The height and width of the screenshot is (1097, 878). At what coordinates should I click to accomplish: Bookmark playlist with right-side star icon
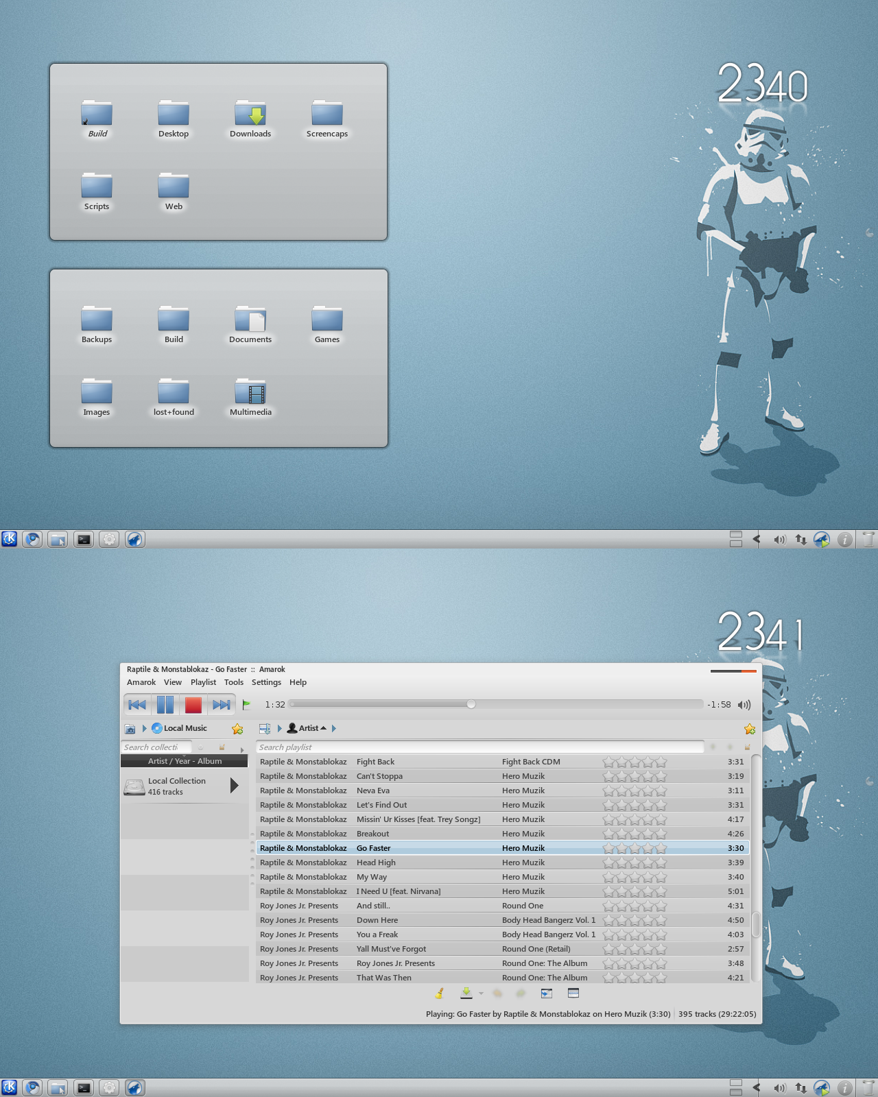(x=750, y=729)
